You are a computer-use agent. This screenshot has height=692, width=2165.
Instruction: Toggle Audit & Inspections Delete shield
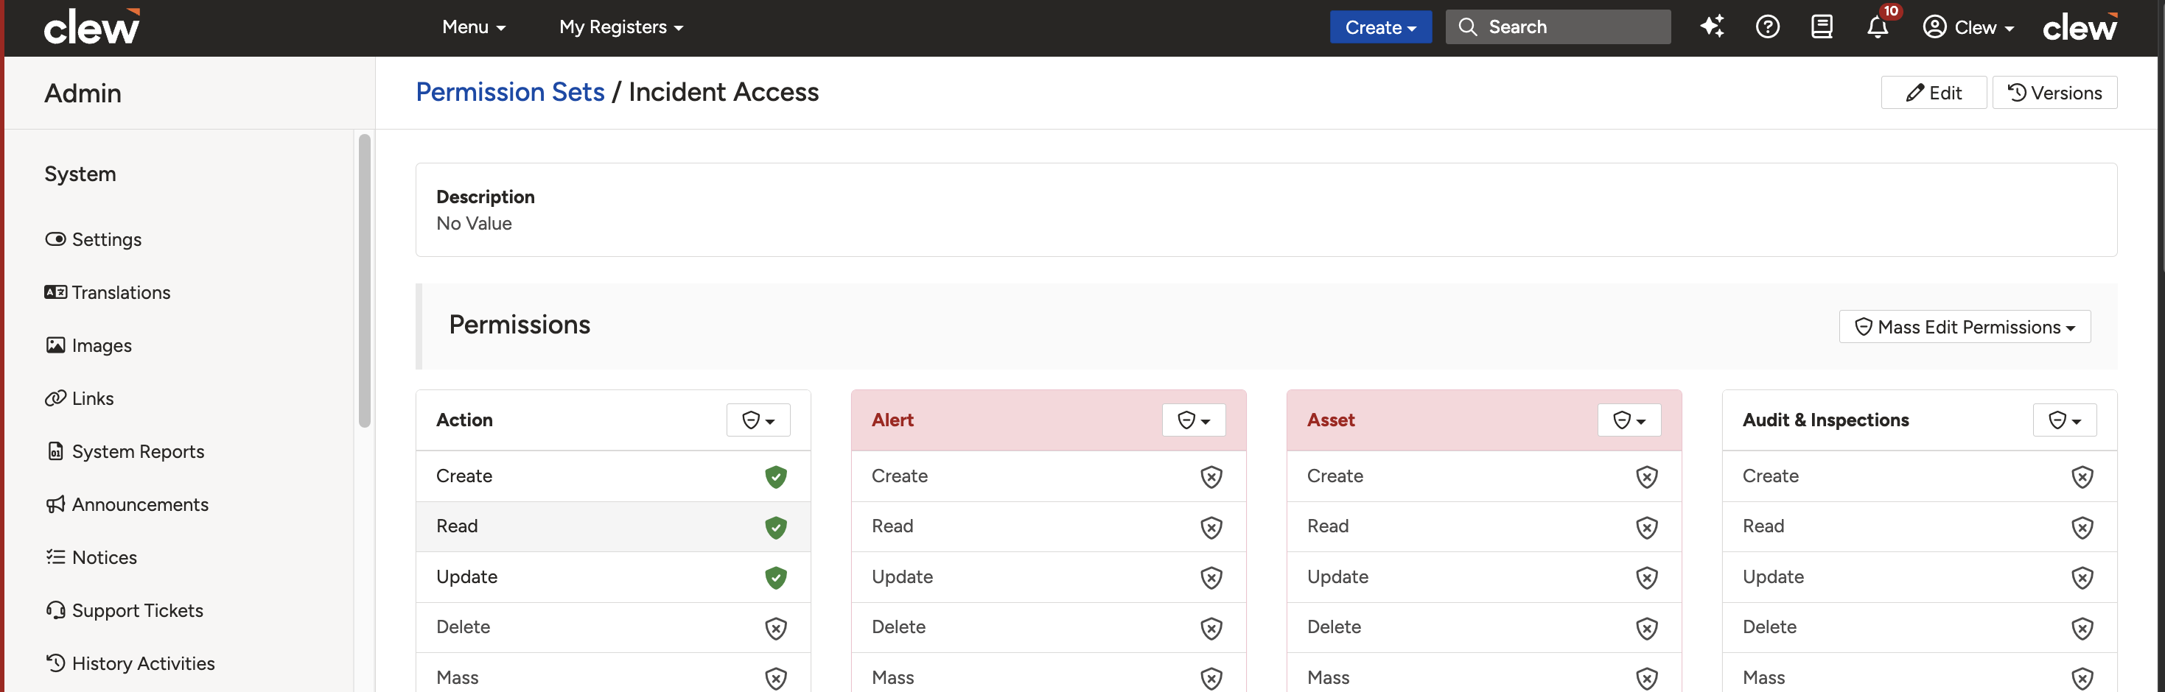click(2082, 628)
